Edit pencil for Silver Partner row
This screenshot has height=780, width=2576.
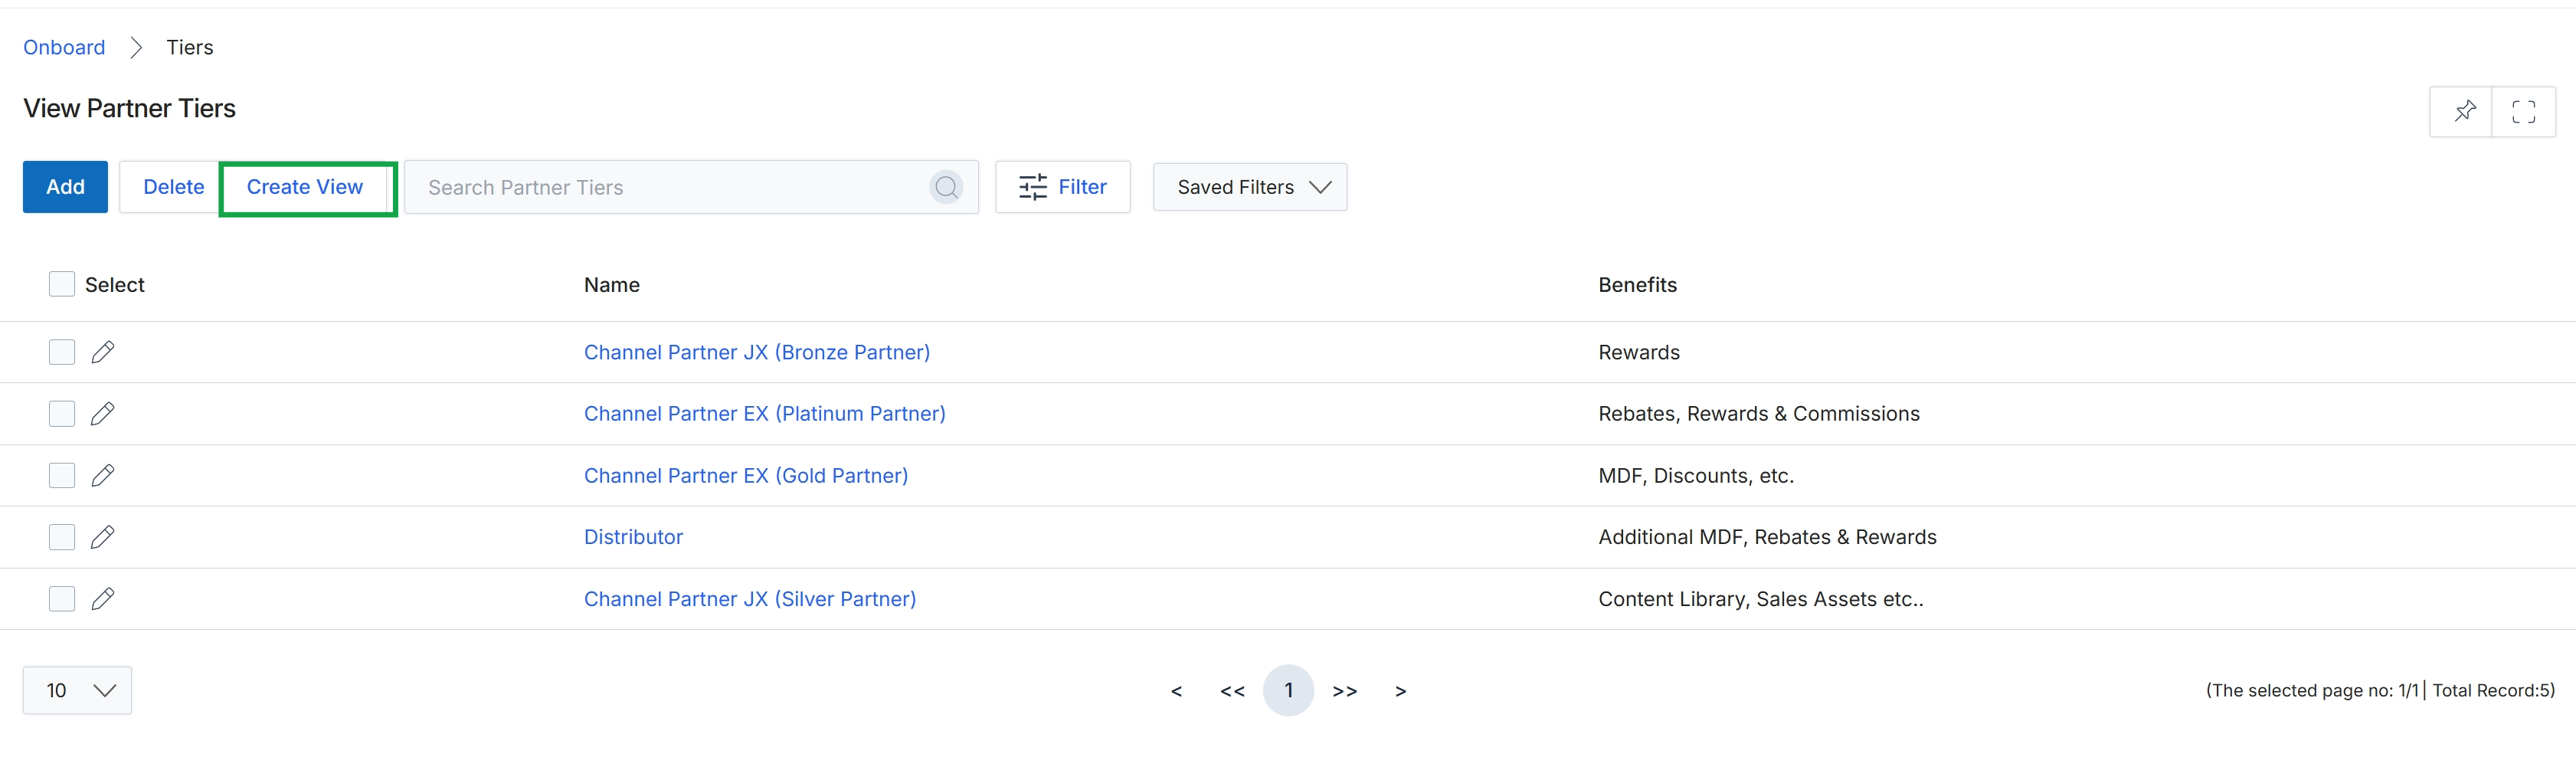click(x=103, y=599)
